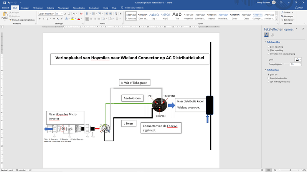
Task: Align text left
Action: pyautogui.click(x=87, y=19)
